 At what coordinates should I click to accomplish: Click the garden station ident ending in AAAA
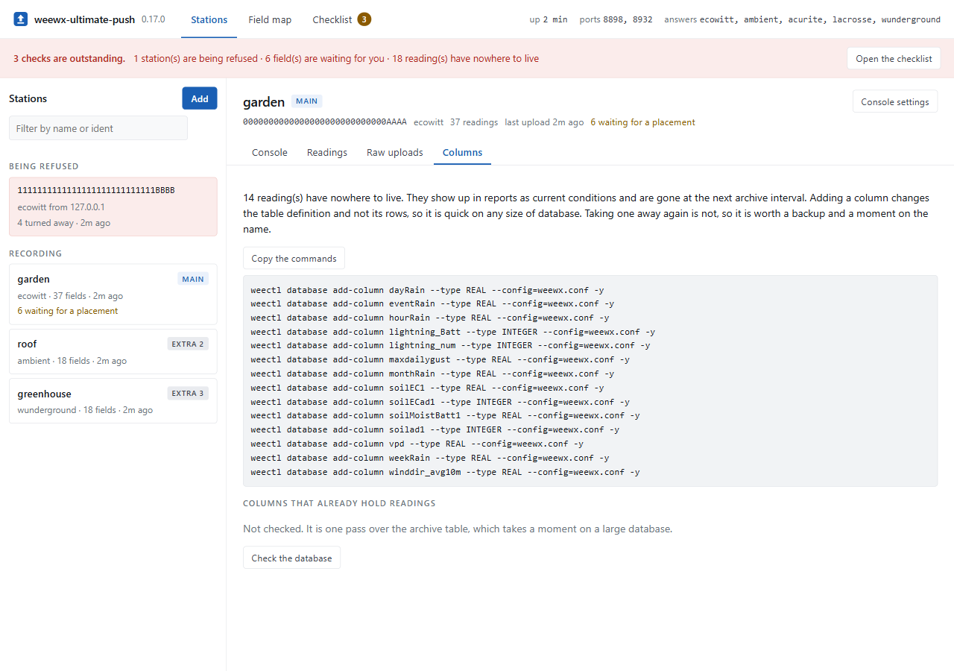[x=325, y=122]
